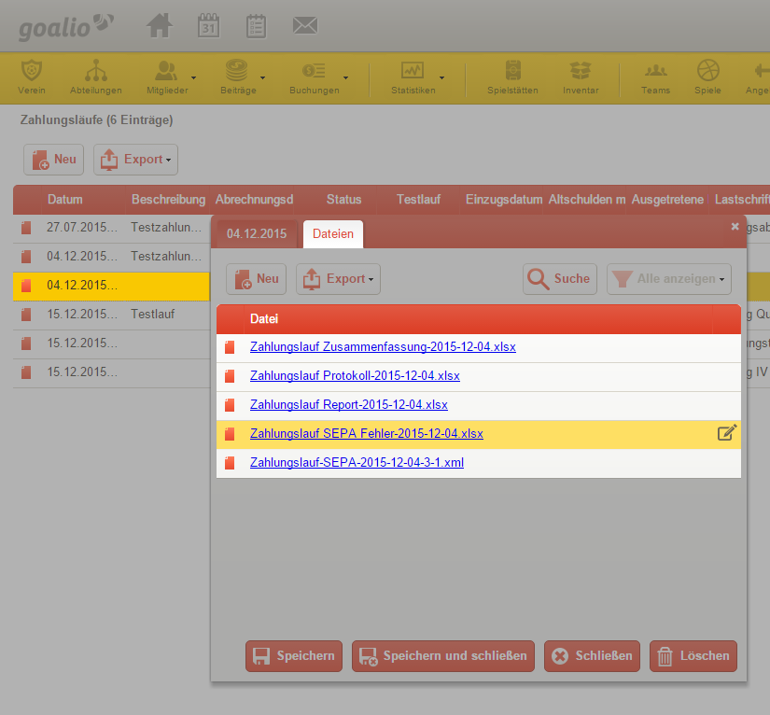Screen dimensions: 770x715
Task: Click Speichern und schließen button
Action: pyautogui.click(x=443, y=656)
